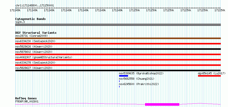Open nsv6334278 (Sedlazeck2020) variant label

(35, 63)
